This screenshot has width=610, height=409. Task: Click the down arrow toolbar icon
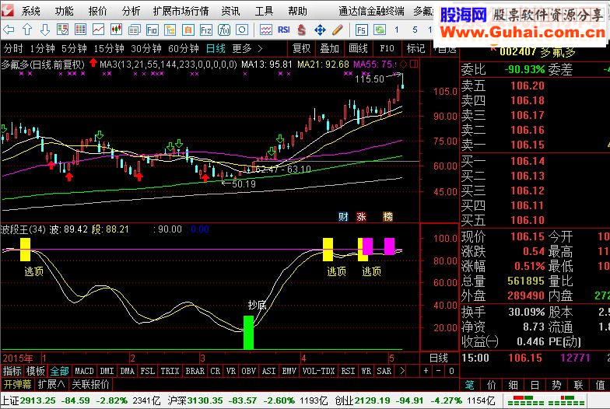coord(45,30)
